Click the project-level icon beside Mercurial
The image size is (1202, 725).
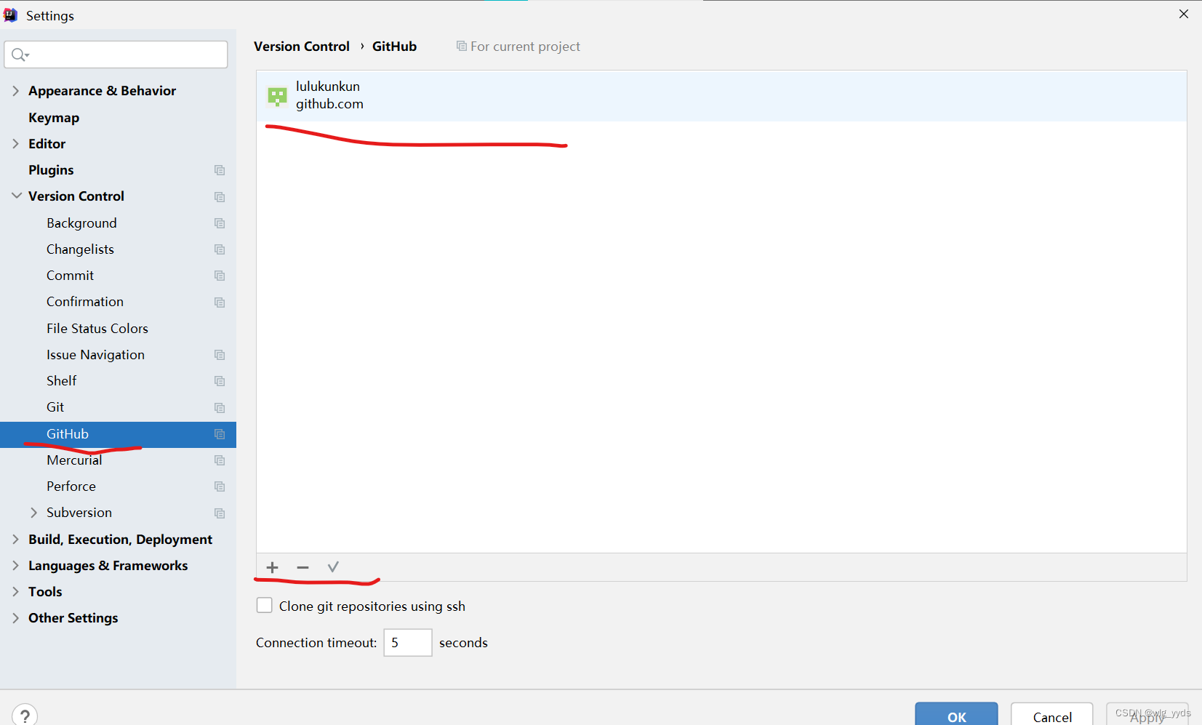[x=220, y=460]
